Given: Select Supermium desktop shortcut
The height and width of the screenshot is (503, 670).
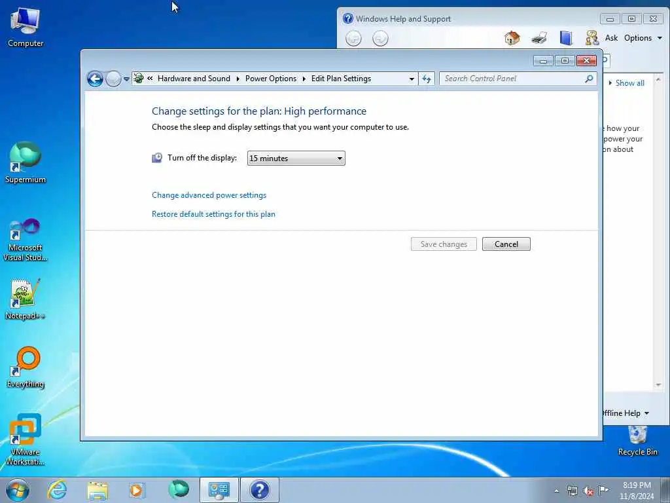Looking at the screenshot, I should (x=26, y=162).
